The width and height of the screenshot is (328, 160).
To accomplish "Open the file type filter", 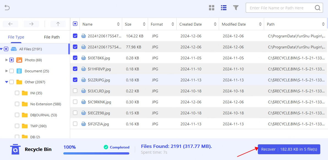I will coord(236,8).
